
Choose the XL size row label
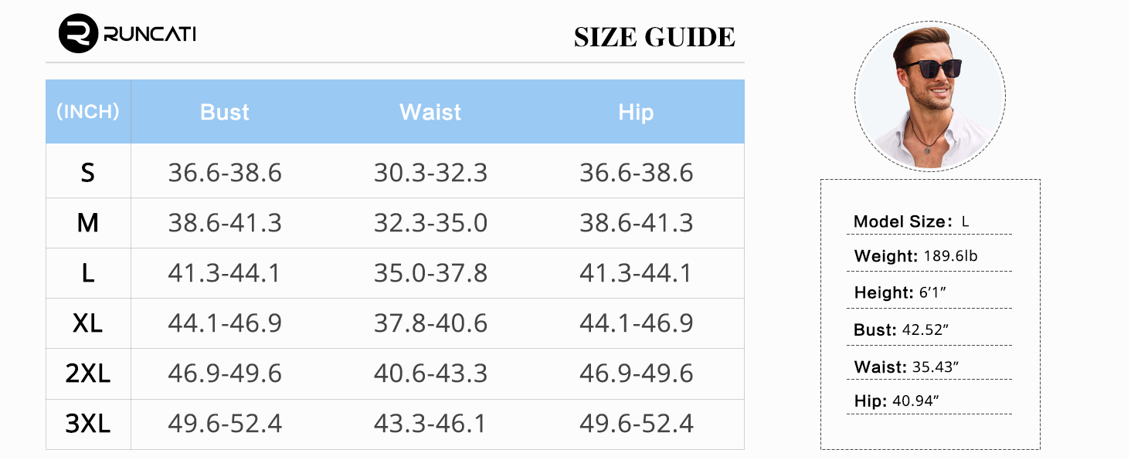[x=88, y=323]
